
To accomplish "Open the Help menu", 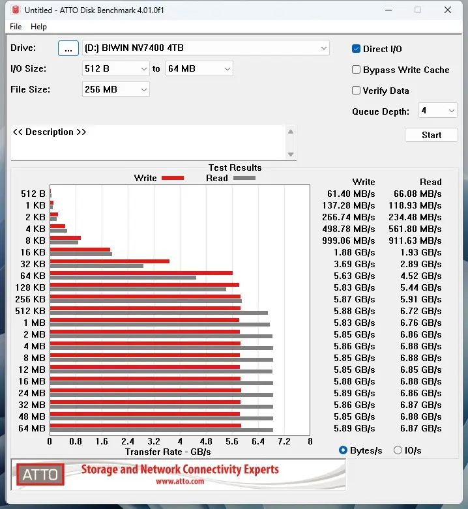I will [x=38, y=27].
